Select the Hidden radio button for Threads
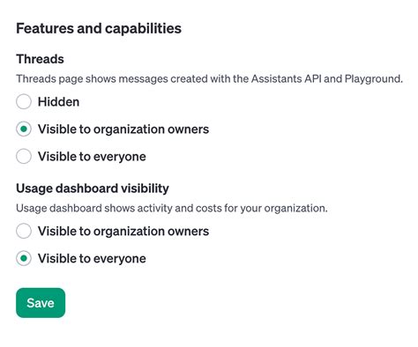The width and height of the screenshot is (418, 347). [24, 101]
